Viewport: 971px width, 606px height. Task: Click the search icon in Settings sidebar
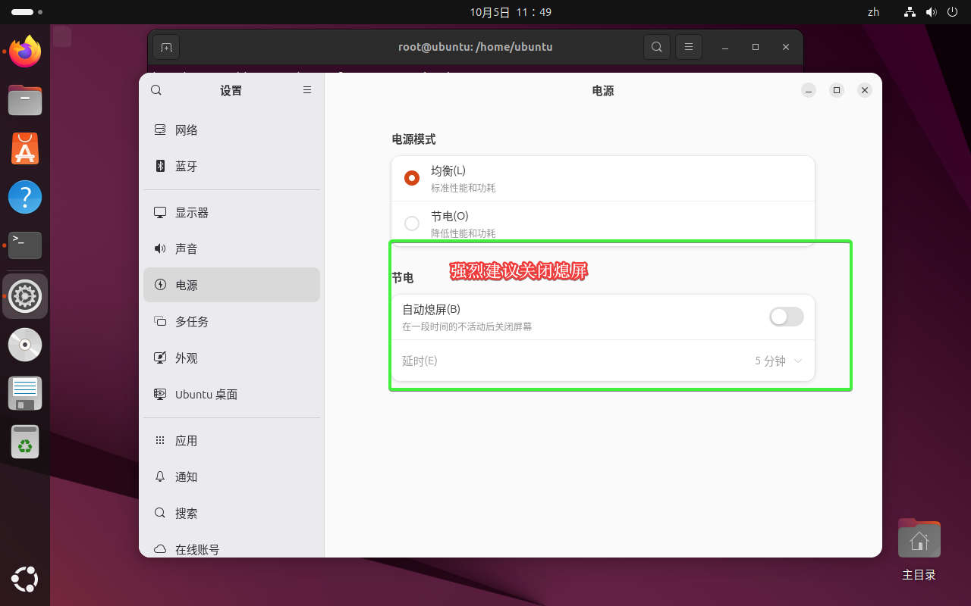click(x=156, y=90)
